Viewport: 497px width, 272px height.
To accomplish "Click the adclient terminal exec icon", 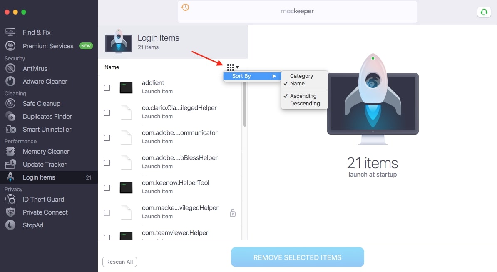I will pos(126,88).
